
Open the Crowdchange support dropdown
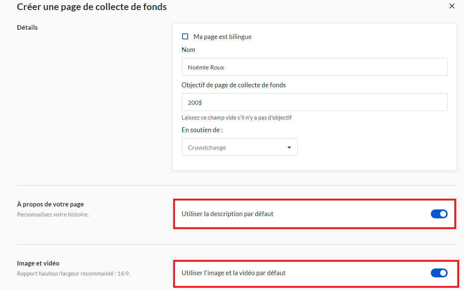(x=239, y=147)
